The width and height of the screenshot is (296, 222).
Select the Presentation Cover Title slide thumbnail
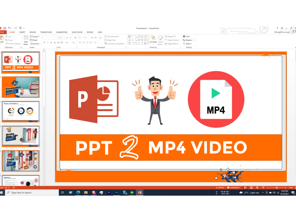[x=21, y=87]
